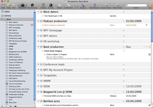This screenshot has height=108, width=153.
Task: Open note icon on Check chapter 5 imagery
Action: 150,54
